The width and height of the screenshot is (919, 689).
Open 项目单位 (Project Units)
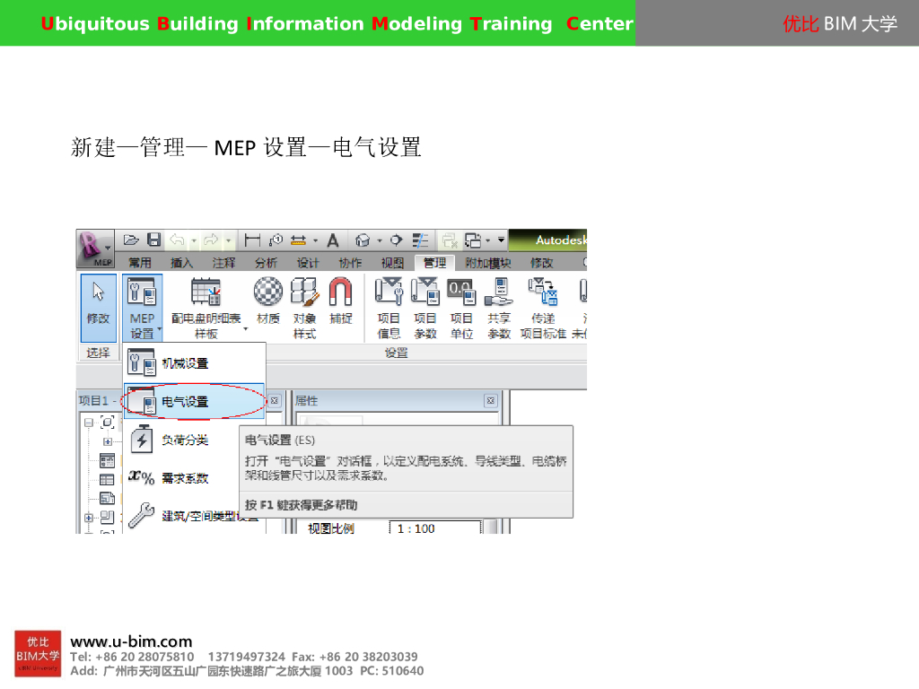pos(461,303)
